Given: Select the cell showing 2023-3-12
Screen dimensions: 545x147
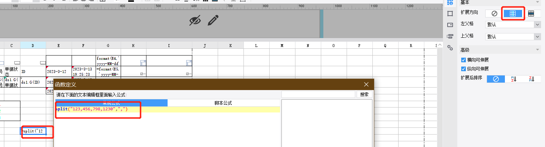Looking at the screenshot, I should click(x=59, y=71).
